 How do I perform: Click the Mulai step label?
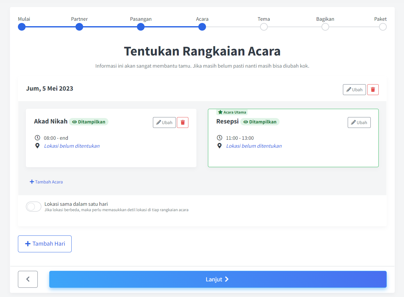24,19
